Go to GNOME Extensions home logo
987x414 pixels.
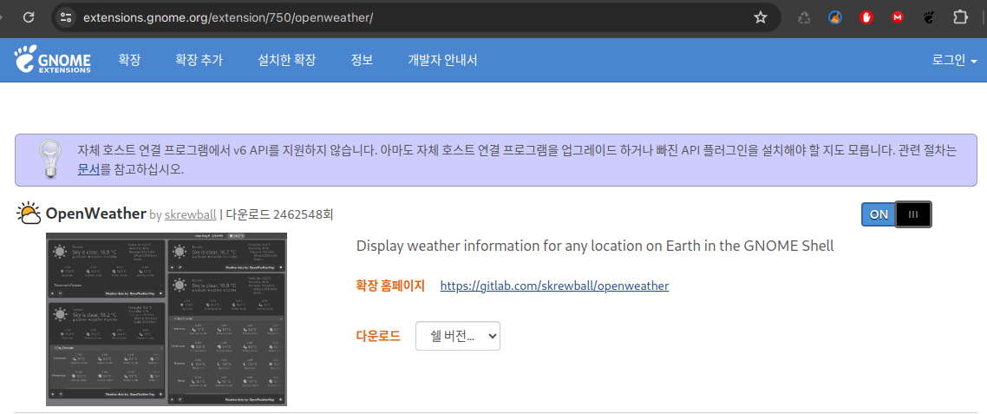tap(53, 60)
